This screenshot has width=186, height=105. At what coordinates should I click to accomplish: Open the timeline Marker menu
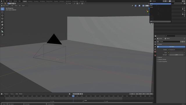[x=21, y=94]
